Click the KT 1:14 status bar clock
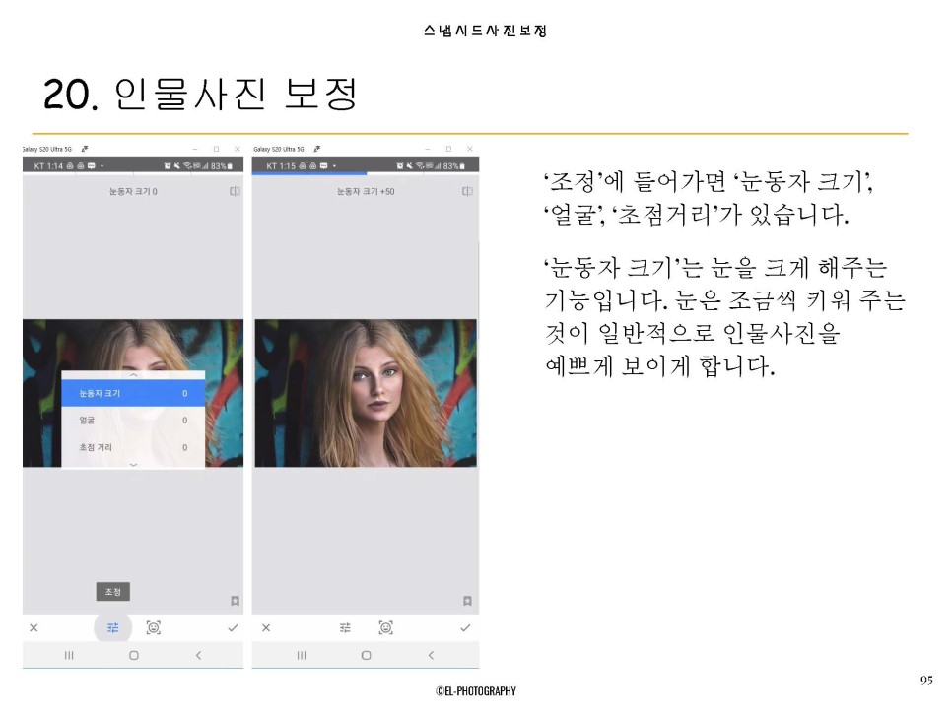 tap(48, 165)
